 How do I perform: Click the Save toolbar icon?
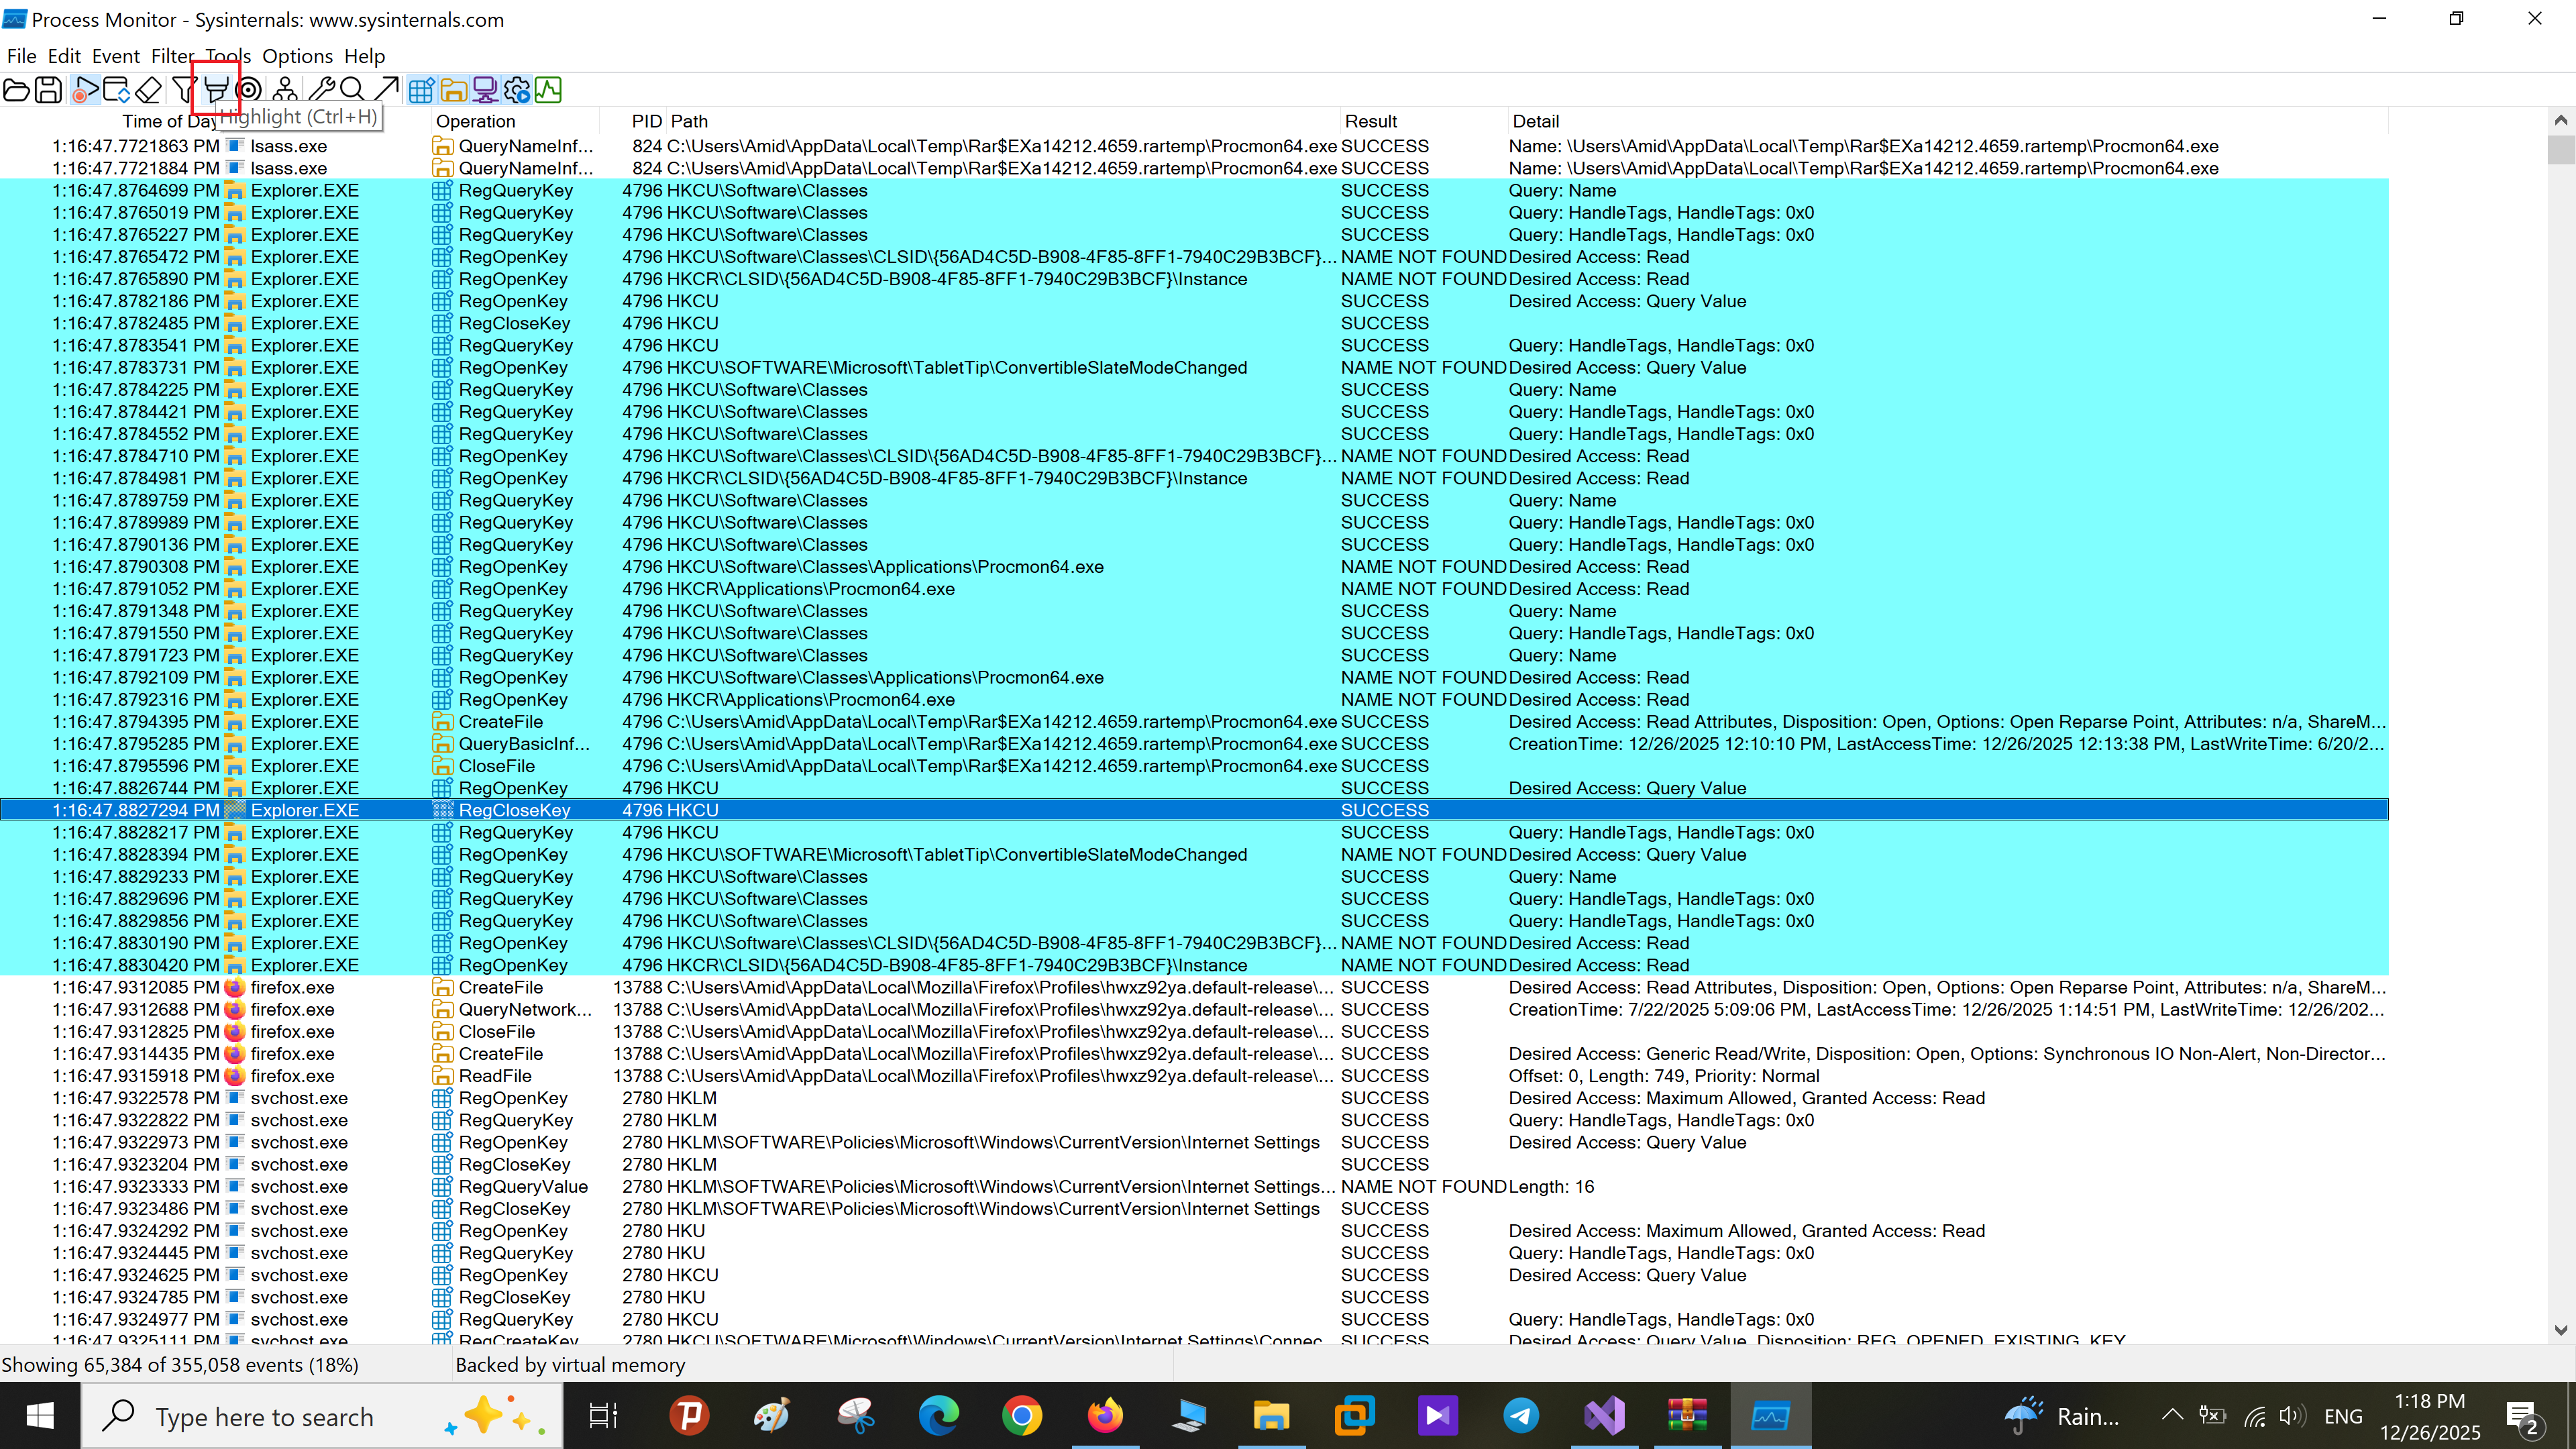tap(48, 90)
